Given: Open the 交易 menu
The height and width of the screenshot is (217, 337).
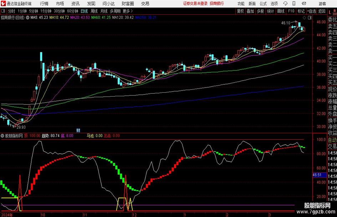Looking at the screenshot, I should click(145, 4).
